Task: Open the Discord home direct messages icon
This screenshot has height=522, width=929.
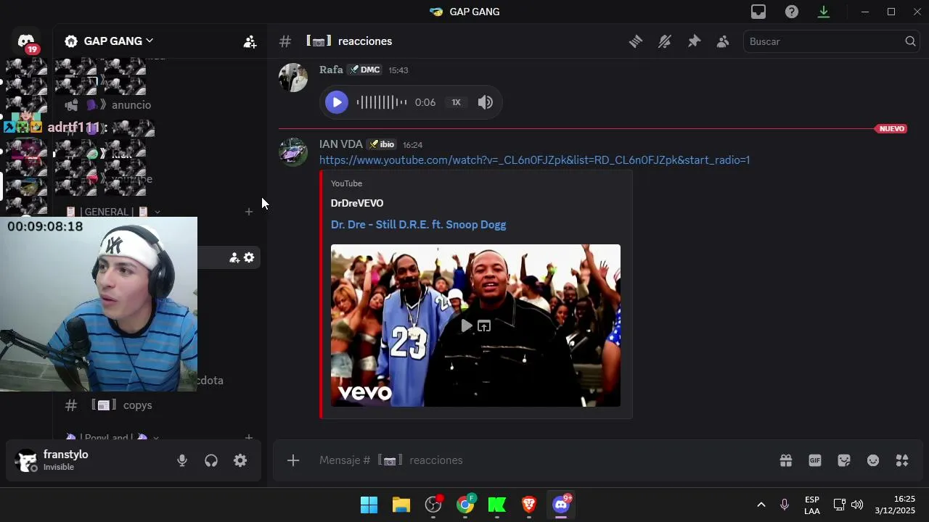Action: tap(26, 41)
